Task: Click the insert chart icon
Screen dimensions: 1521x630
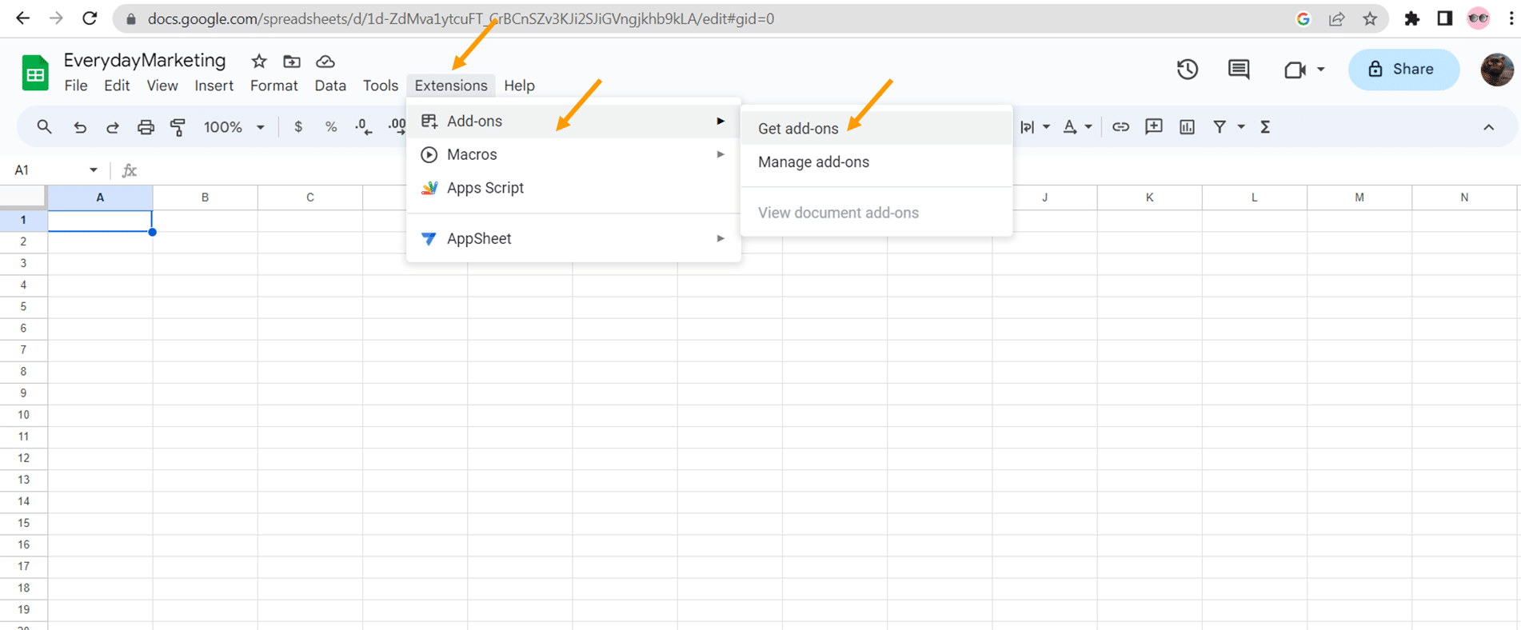Action: 1187,127
